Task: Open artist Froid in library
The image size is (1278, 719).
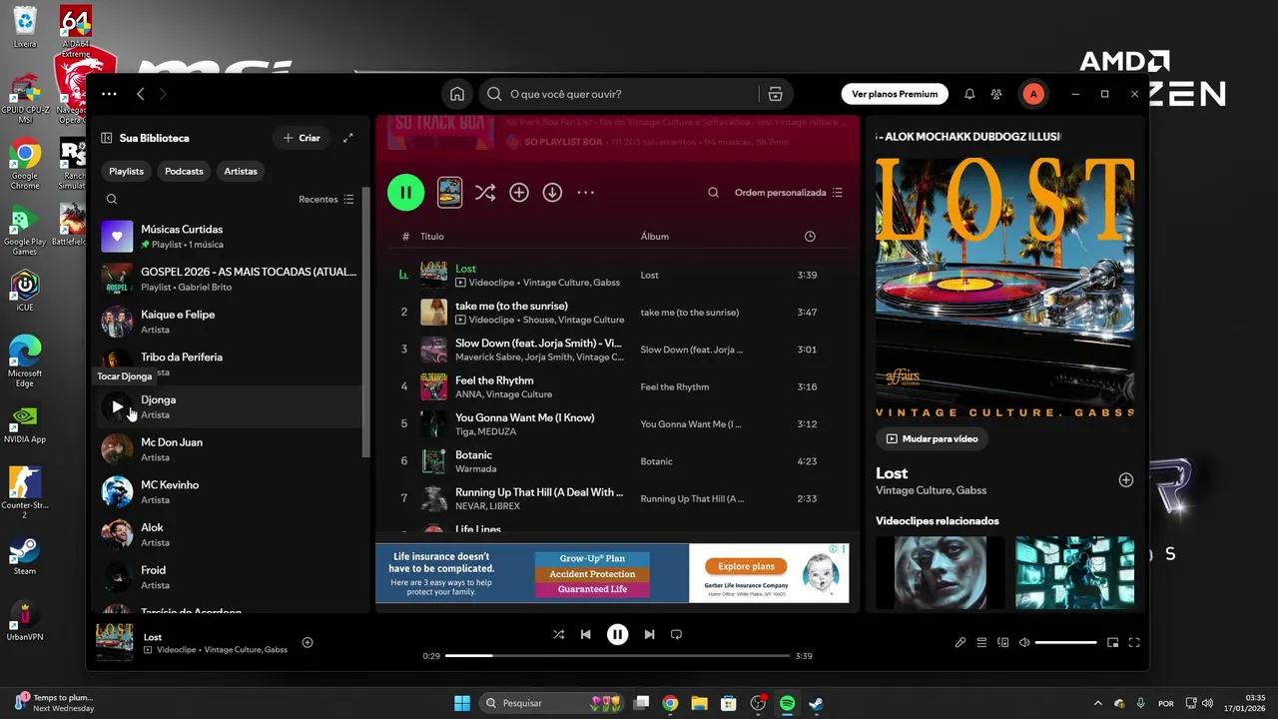Action: point(229,577)
